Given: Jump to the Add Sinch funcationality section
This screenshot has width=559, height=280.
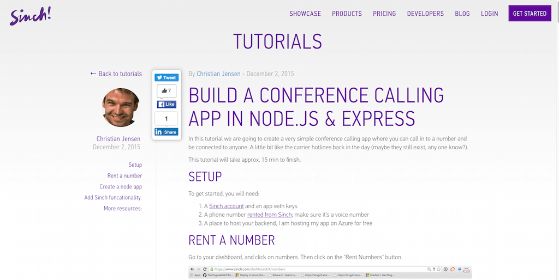Looking at the screenshot, I should pyautogui.click(x=113, y=197).
